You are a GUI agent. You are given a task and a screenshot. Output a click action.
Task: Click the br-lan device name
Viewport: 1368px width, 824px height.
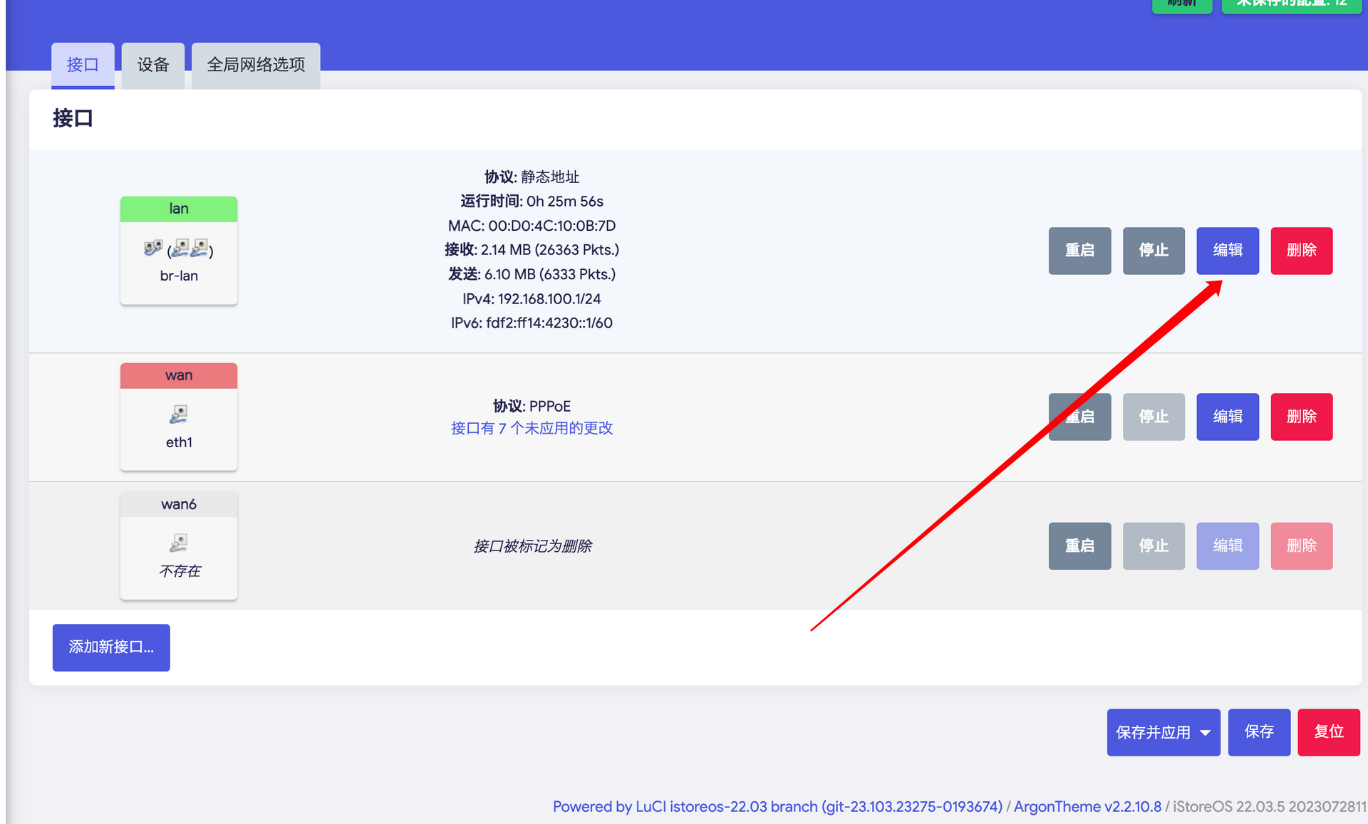pos(179,276)
